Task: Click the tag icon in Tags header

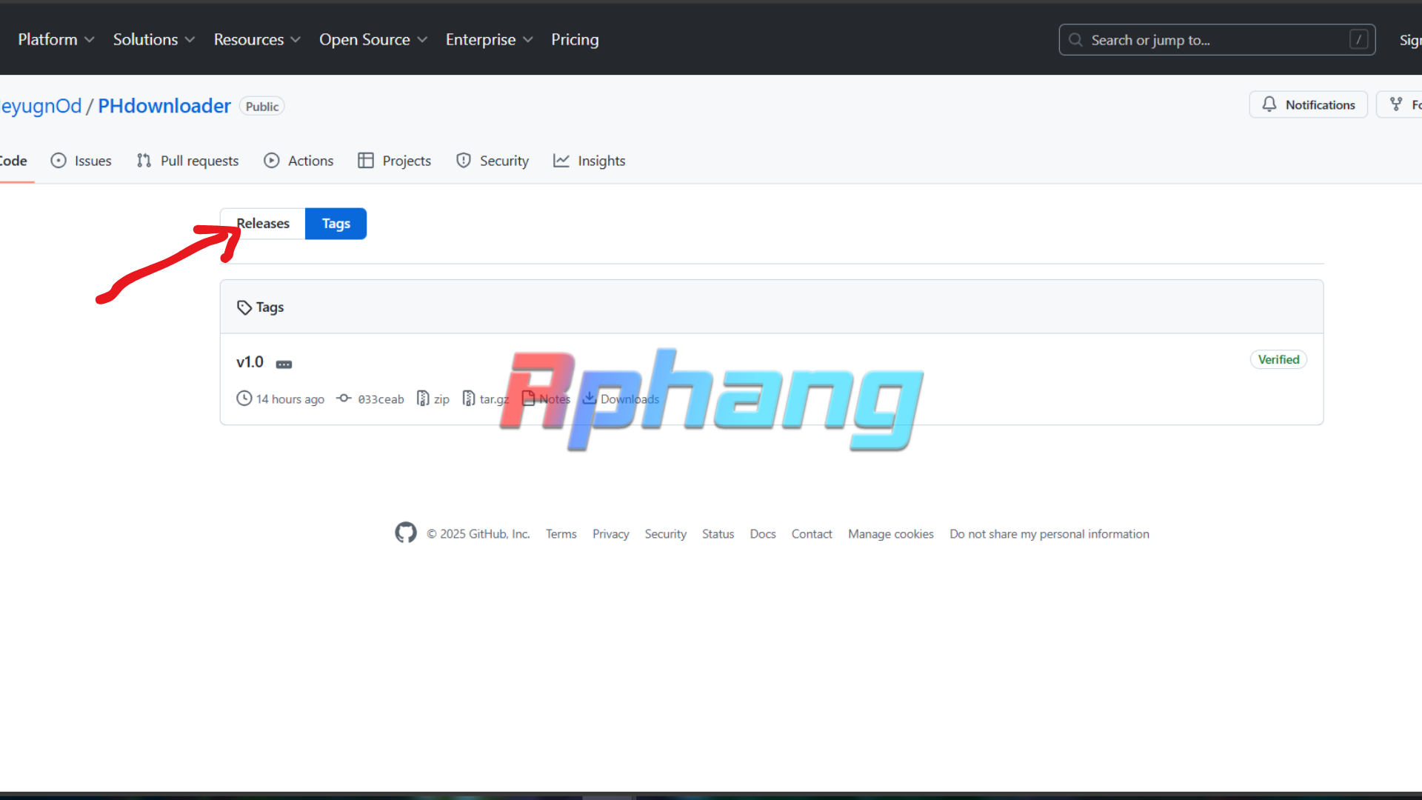Action: pos(244,307)
